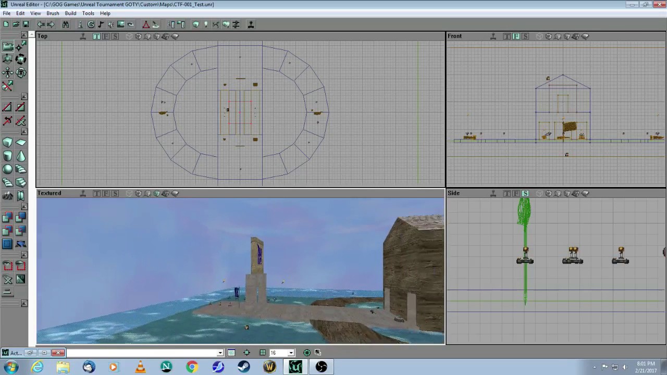667x375 pixels.
Task: Click the Add brush CSG button
Action: click(x=8, y=218)
